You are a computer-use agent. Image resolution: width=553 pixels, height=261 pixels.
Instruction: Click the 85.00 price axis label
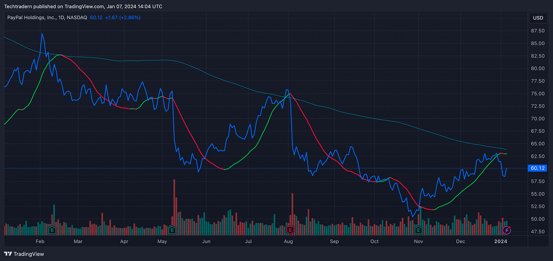point(538,44)
